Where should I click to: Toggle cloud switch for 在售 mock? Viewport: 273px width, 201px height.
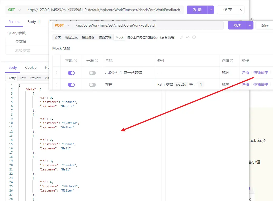92,85
